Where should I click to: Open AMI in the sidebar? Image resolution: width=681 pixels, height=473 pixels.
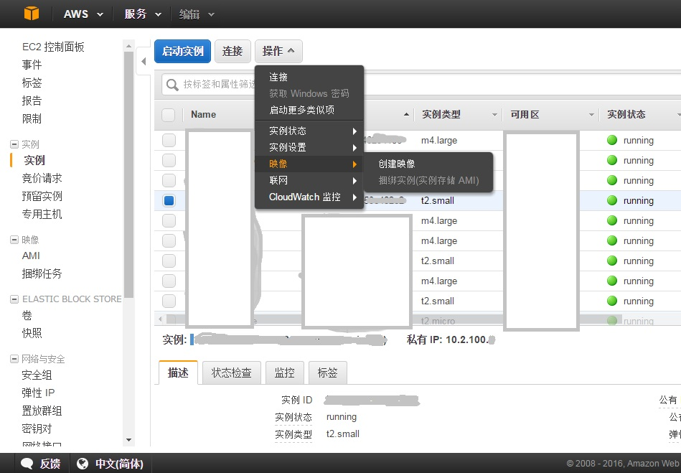31,256
